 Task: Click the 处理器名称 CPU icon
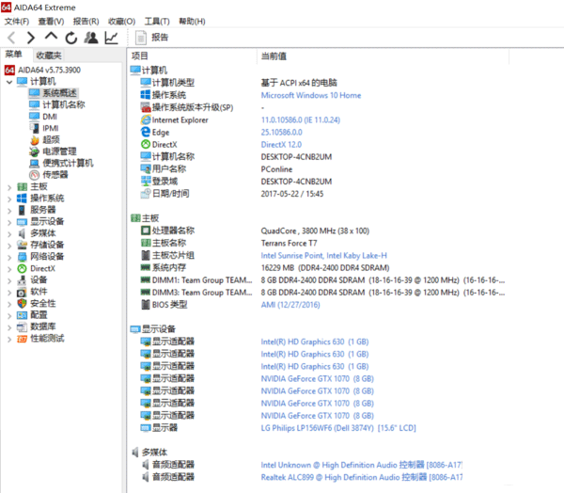(x=146, y=231)
